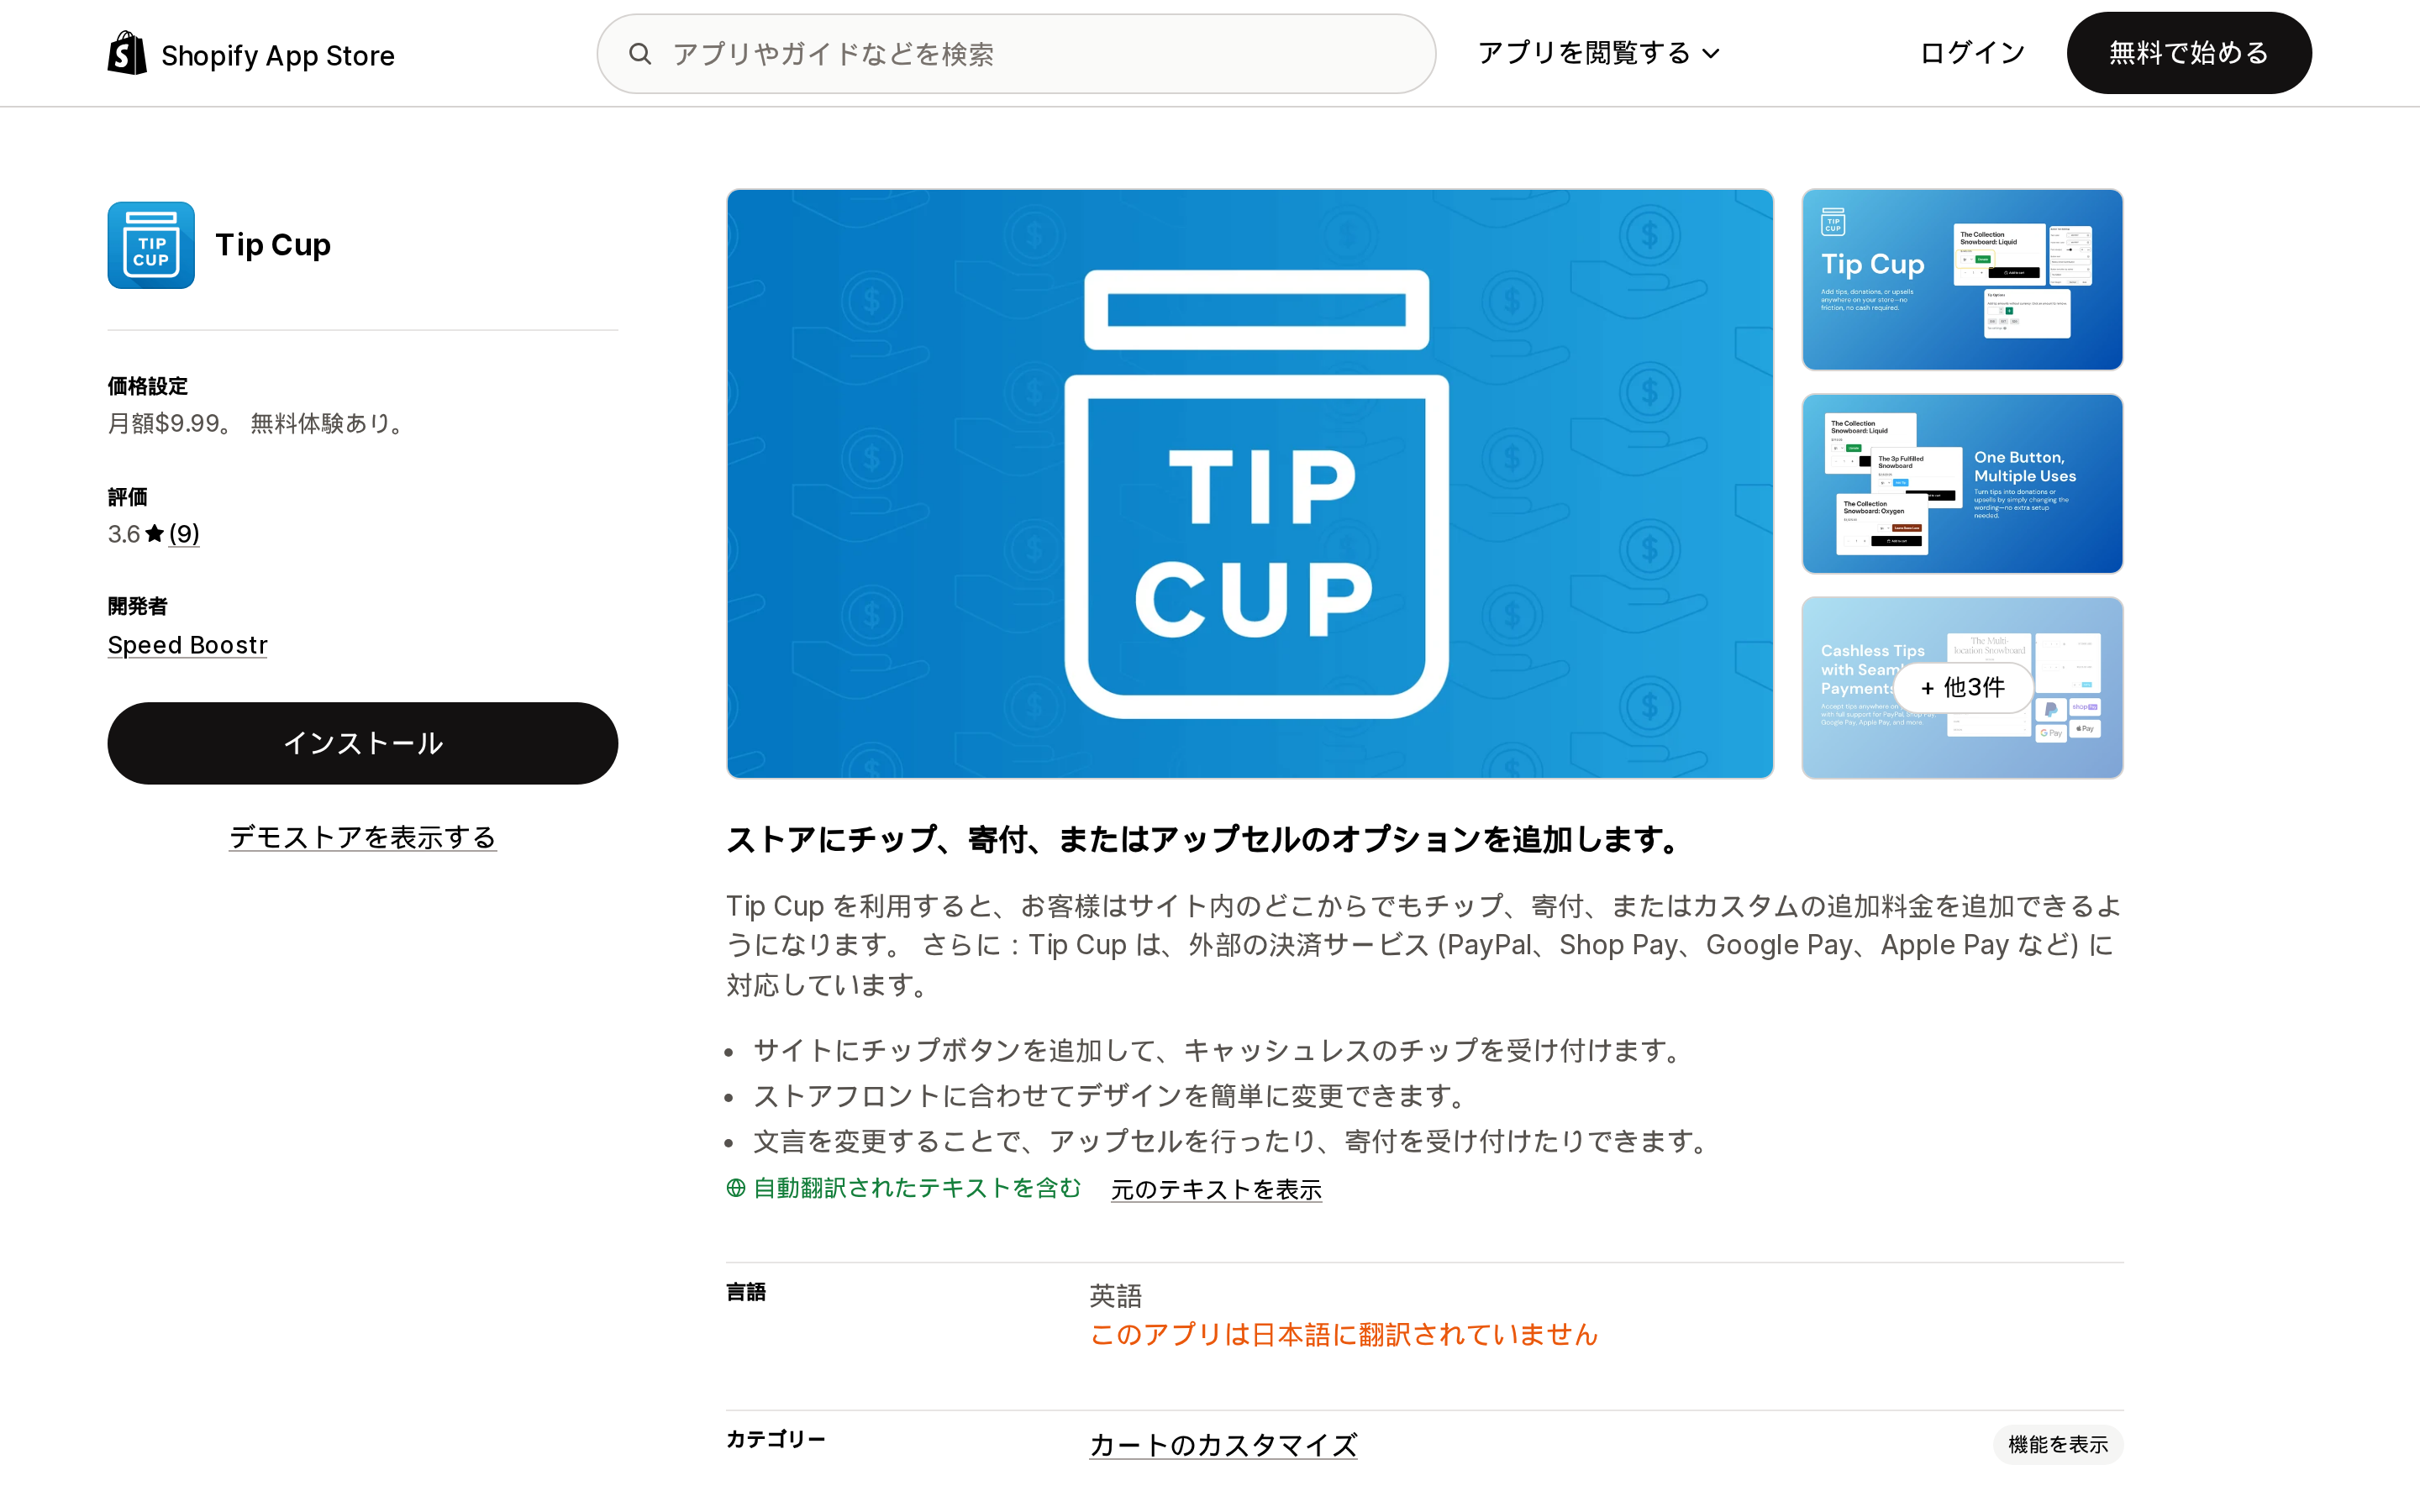The image size is (2420, 1512).
Task: Click the カテゴリー label
Action: pyautogui.click(x=776, y=1439)
